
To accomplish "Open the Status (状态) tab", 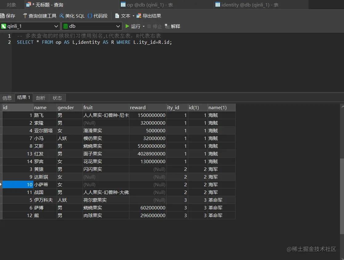I will (x=57, y=98).
